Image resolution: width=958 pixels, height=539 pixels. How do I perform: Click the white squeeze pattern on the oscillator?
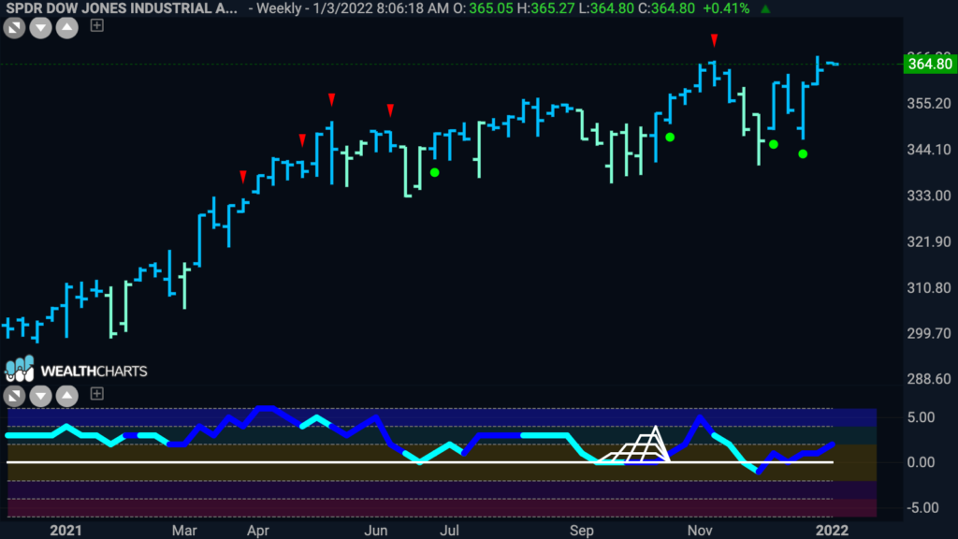point(633,444)
